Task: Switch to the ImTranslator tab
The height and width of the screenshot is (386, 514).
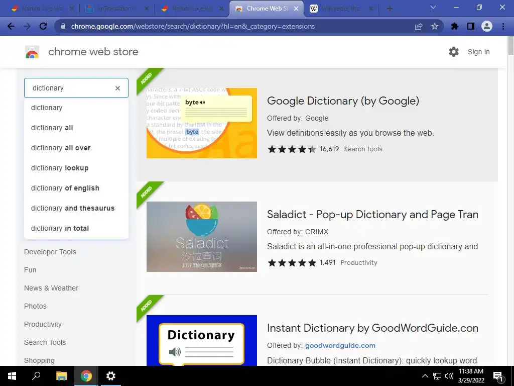Action: point(116,9)
